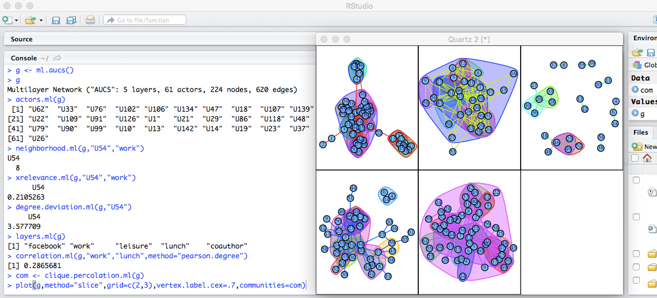Click the third folder icon in Files
This screenshot has height=298, width=657.
click(652, 283)
